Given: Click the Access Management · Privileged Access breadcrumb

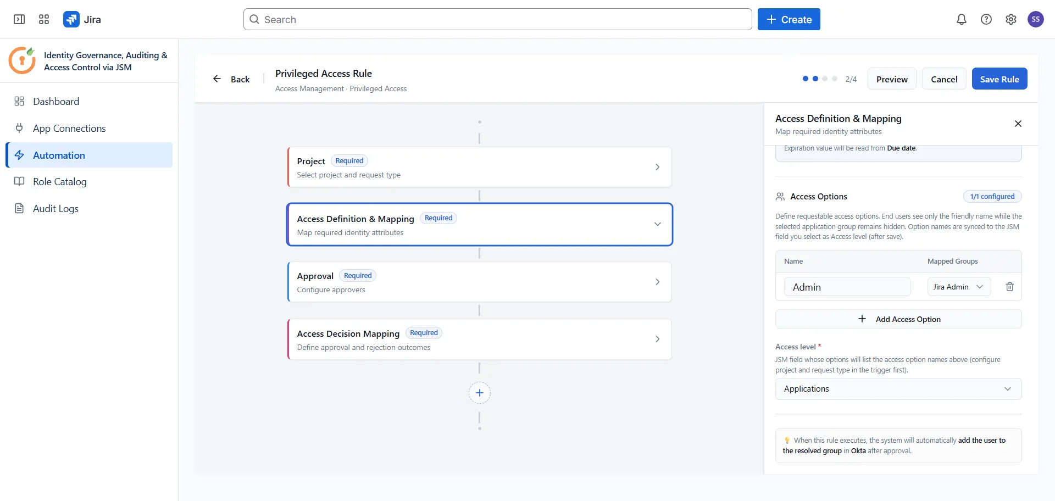Looking at the screenshot, I should [341, 89].
